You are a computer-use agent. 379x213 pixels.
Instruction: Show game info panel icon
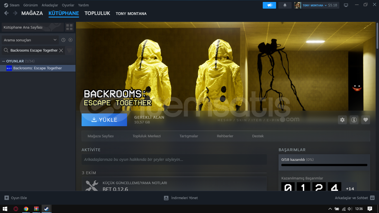point(354,120)
